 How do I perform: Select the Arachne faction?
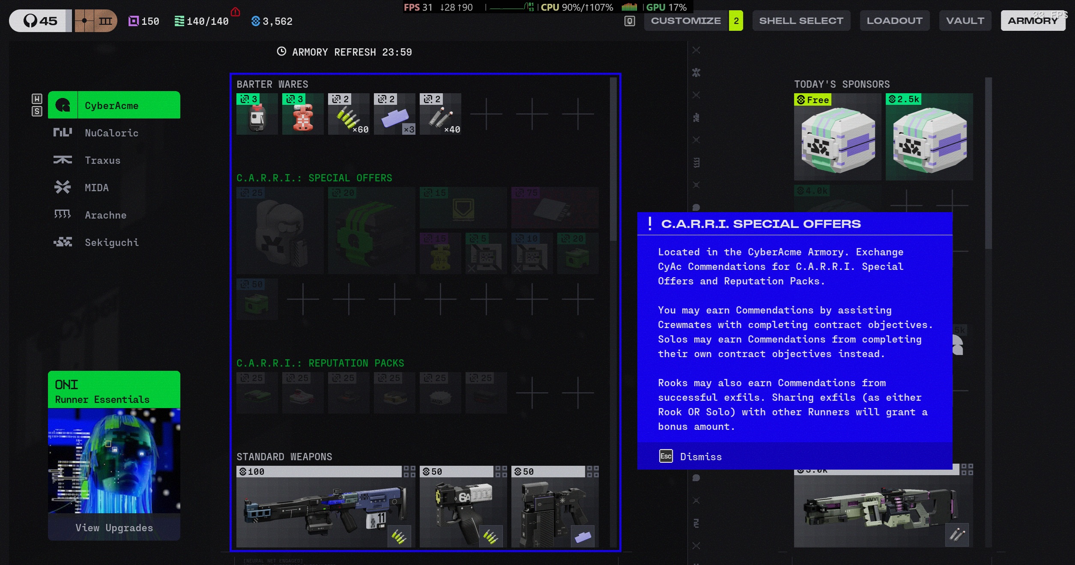[x=105, y=215]
